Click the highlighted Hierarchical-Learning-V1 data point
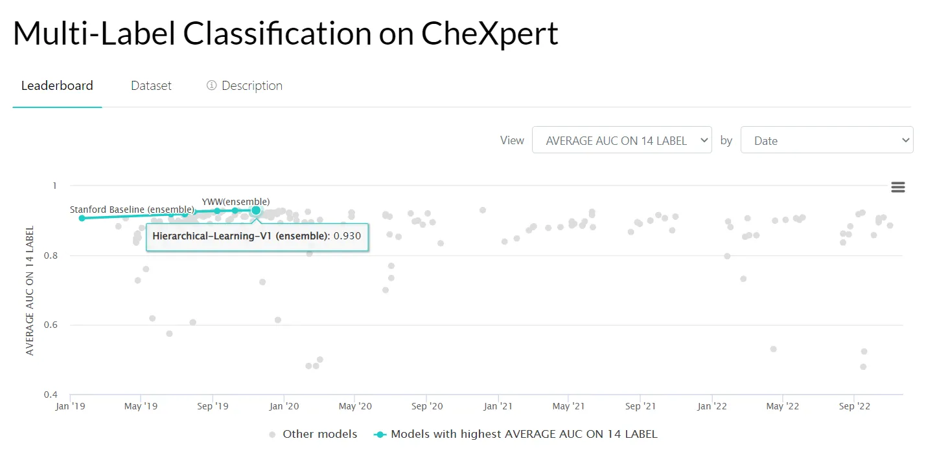The width and height of the screenshot is (937, 454). (256, 210)
